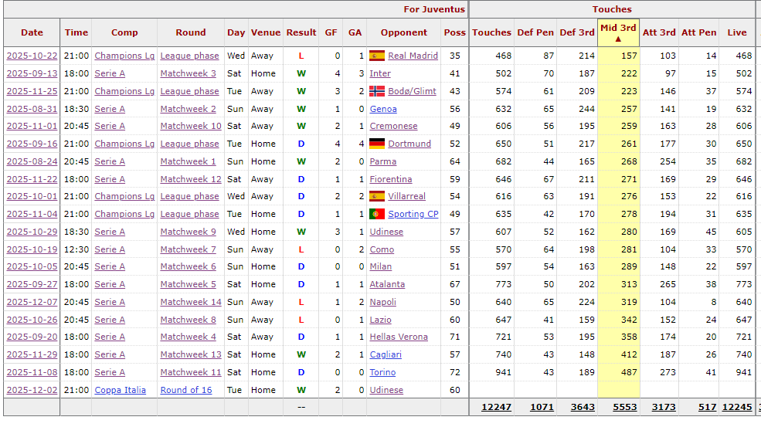Sort table by the Date column header
This screenshot has width=761, height=427.
(32, 32)
